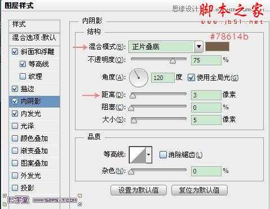Select the 内发光 style row
The width and height of the screenshot is (270, 209).
click(x=34, y=113)
